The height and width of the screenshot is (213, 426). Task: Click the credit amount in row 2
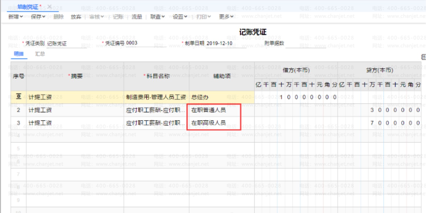tap(380, 110)
